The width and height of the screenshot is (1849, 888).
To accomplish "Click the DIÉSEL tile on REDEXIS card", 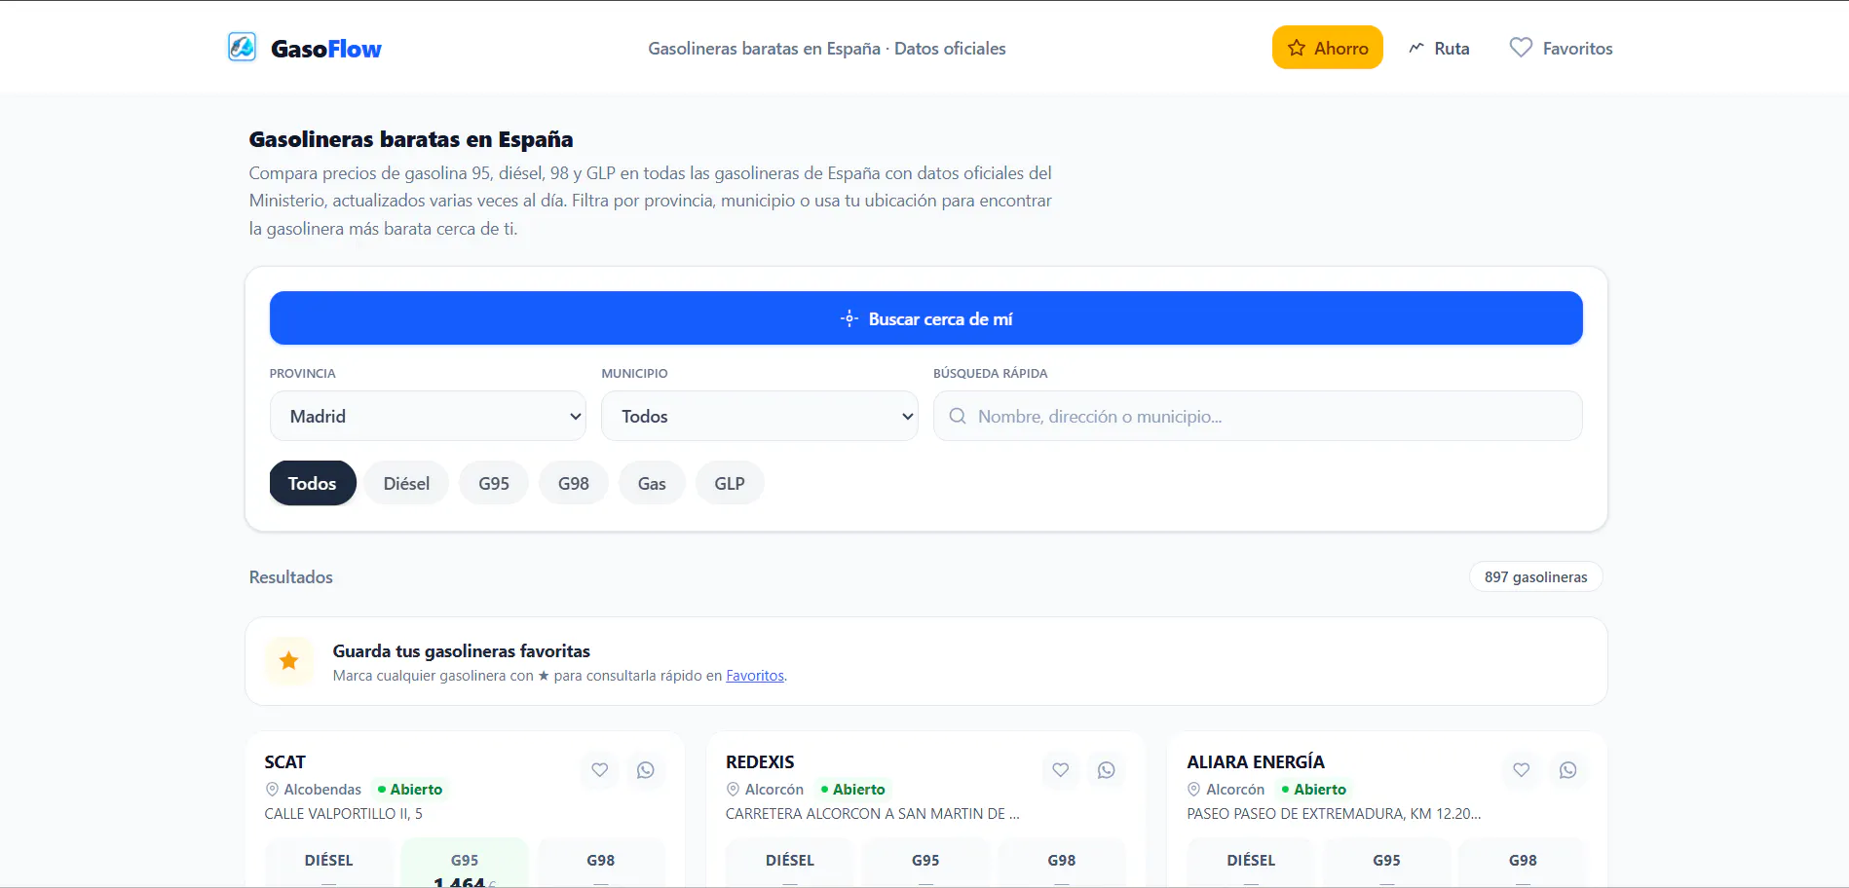I will coord(789,863).
